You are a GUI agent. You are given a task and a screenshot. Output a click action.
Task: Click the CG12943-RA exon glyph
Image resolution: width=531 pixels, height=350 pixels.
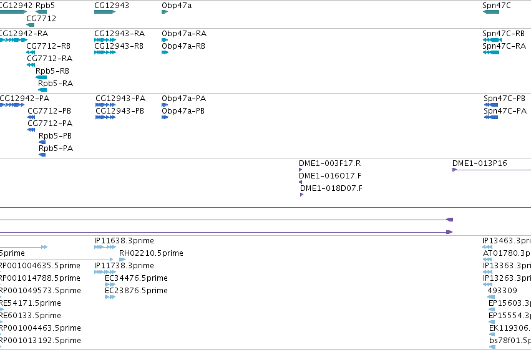point(105,40)
